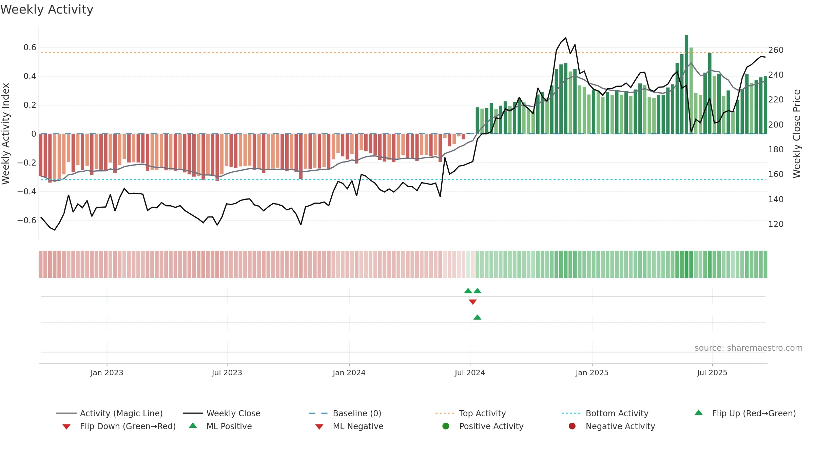Toggle the Baseline (0) legend entry
This screenshot has height=458, width=814.
pyautogui.click(x=345, y=413)
